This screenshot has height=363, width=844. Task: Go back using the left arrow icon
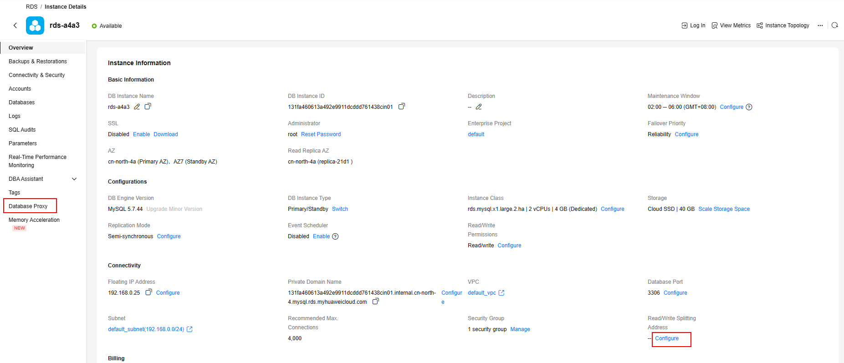(x=15, y=26)
